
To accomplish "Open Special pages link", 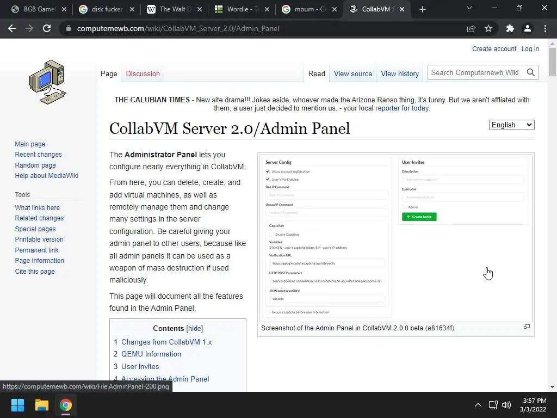I will pos(35,229).
